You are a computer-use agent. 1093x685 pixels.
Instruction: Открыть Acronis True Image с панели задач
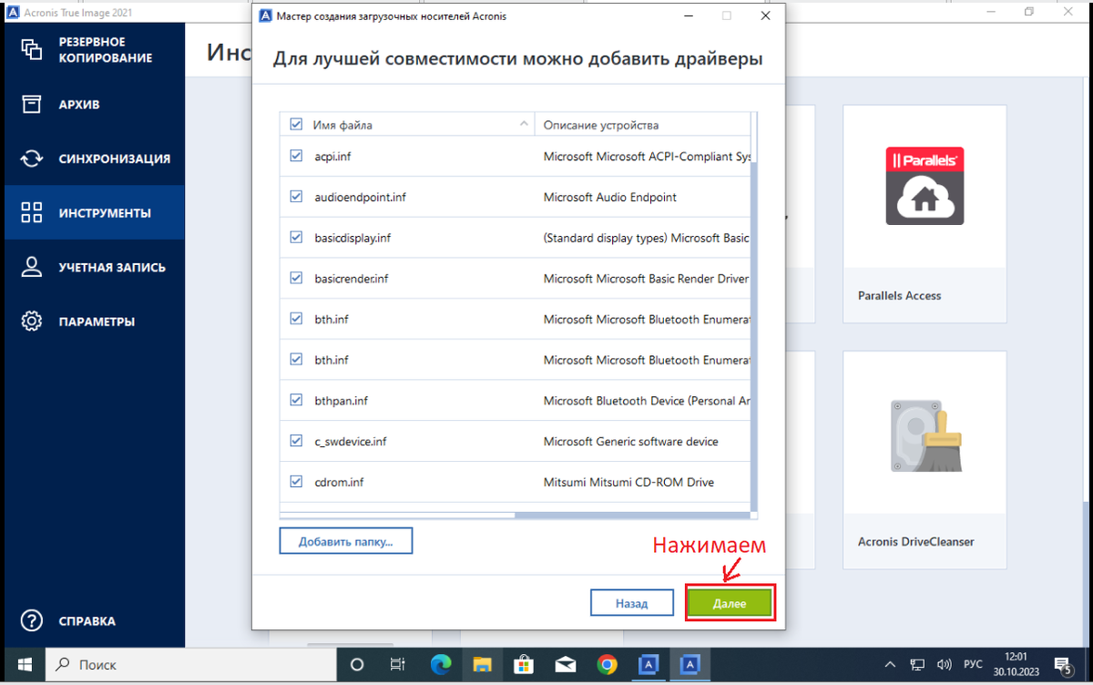click(x=649, y=665)
